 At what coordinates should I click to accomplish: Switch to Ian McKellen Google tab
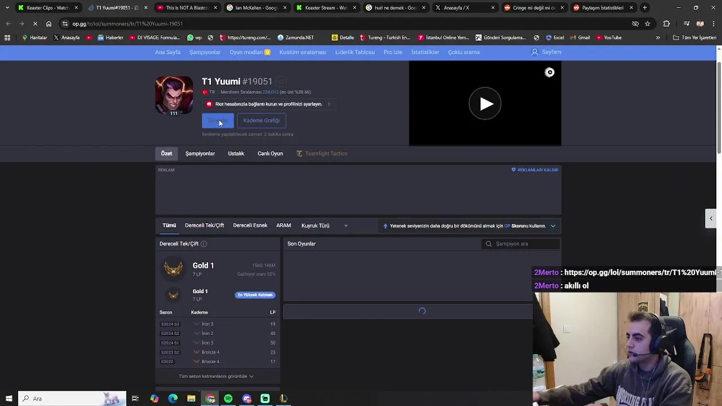(257, 8)
